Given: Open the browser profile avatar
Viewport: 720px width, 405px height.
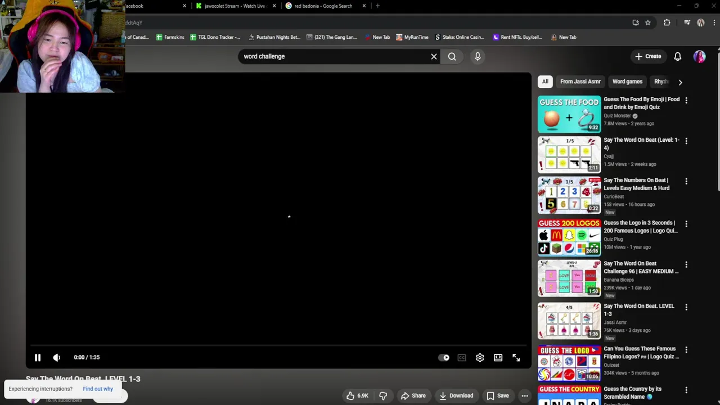Looking at the screenshot, I should (x=701, y=22).
